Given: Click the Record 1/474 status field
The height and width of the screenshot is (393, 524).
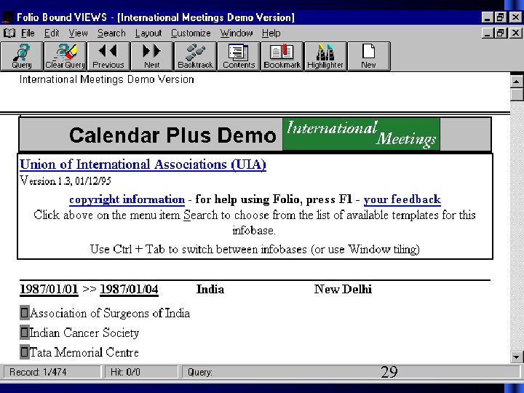Looking at the screenshot, I should point(52,372).
